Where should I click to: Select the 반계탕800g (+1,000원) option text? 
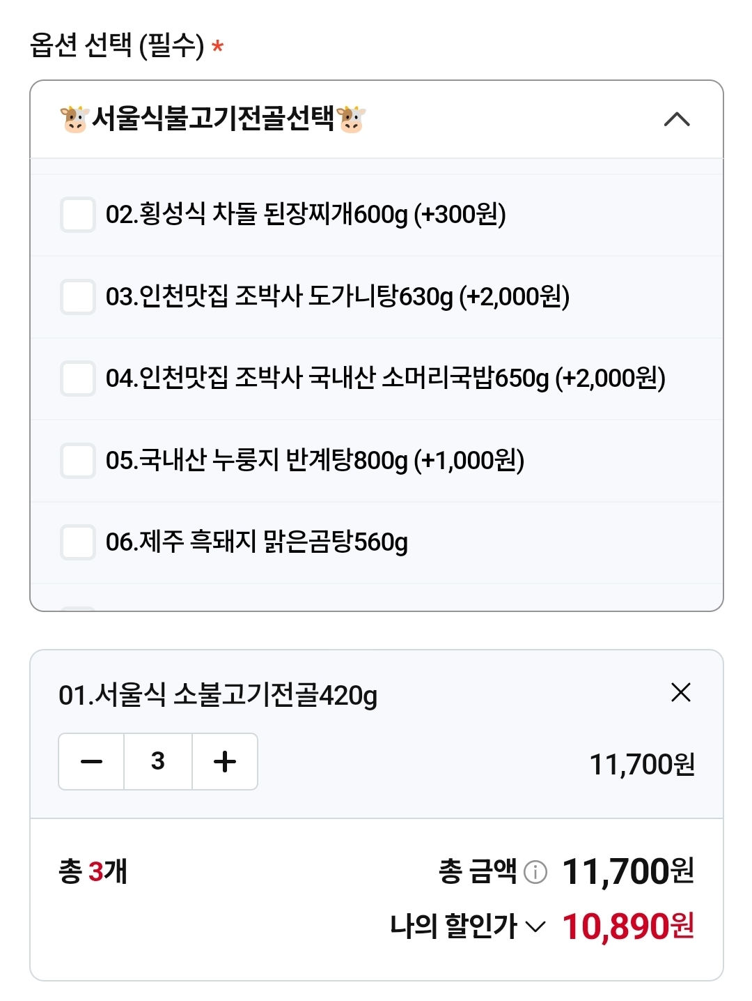405,460
